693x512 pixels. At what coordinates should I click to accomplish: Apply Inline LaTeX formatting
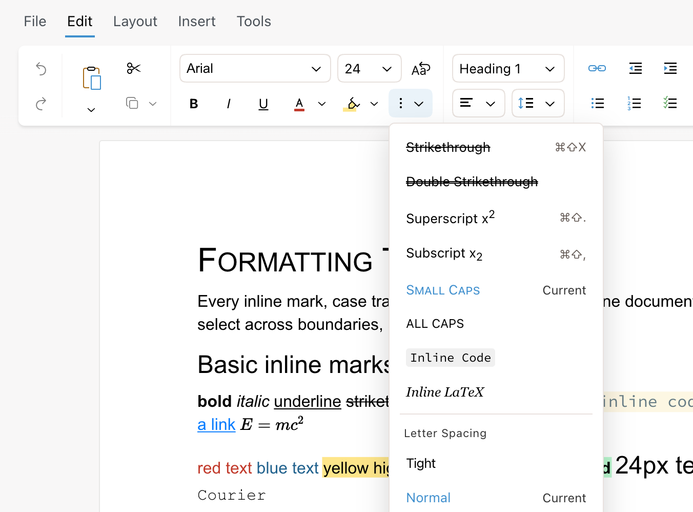point(496,392)
